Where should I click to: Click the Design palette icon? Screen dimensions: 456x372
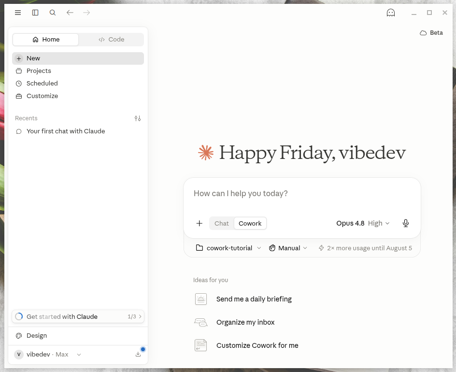pyautogui.click(x=19, y=336)
